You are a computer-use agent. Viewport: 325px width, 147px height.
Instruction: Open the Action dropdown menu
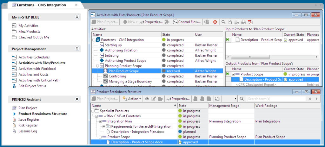coord(132,99)
